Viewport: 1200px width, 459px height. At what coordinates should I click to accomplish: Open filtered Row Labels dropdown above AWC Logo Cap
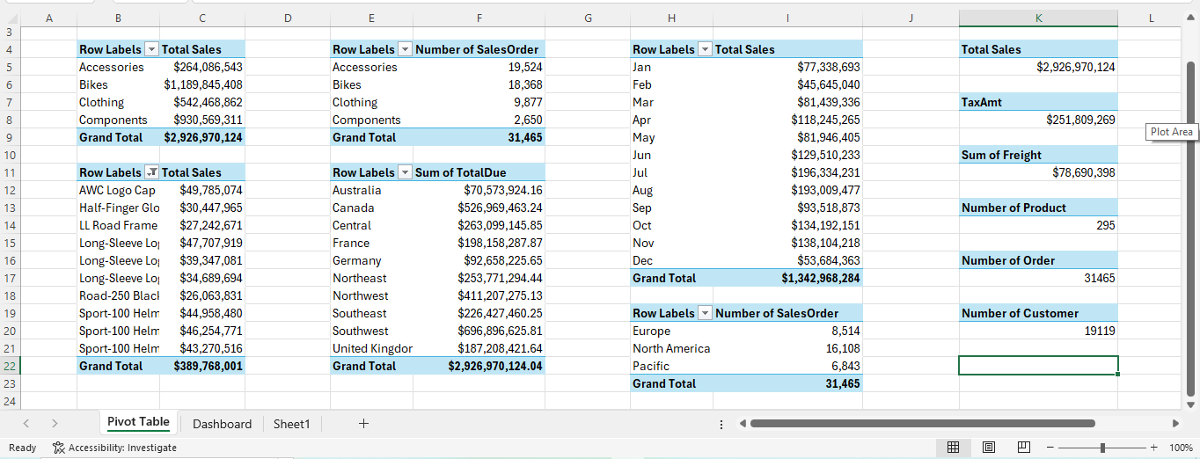coord(151,173)
